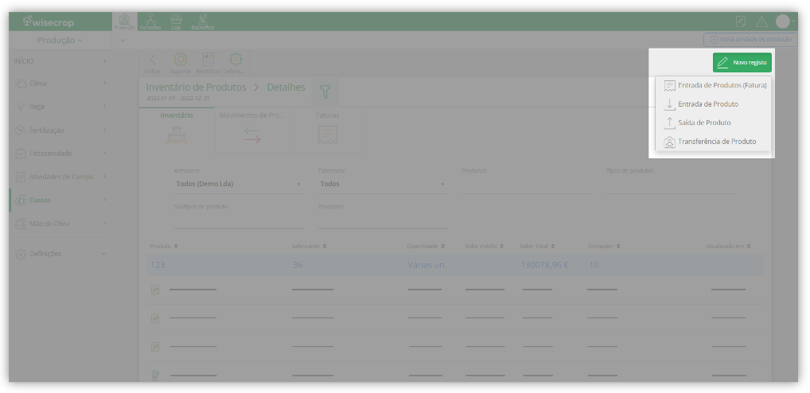Sort table by Produto column
This screenshot has width=810, height=393.
[x=164, y=247]
